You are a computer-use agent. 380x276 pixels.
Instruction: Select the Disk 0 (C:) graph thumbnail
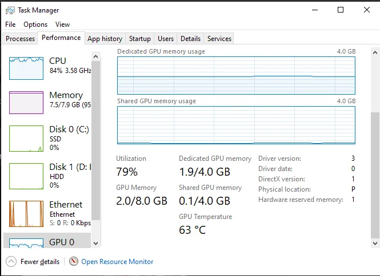click(x=26, y=139)
